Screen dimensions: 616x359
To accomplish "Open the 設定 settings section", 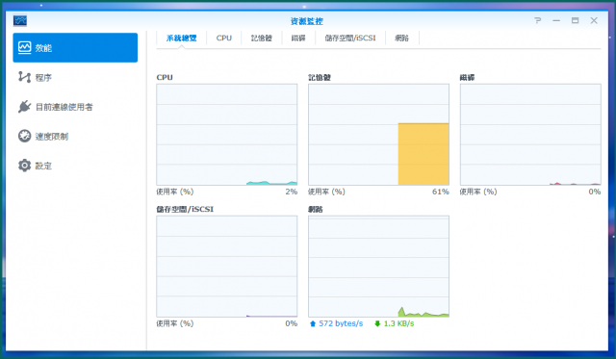I will pyautogui.click(x=75, y=166).
